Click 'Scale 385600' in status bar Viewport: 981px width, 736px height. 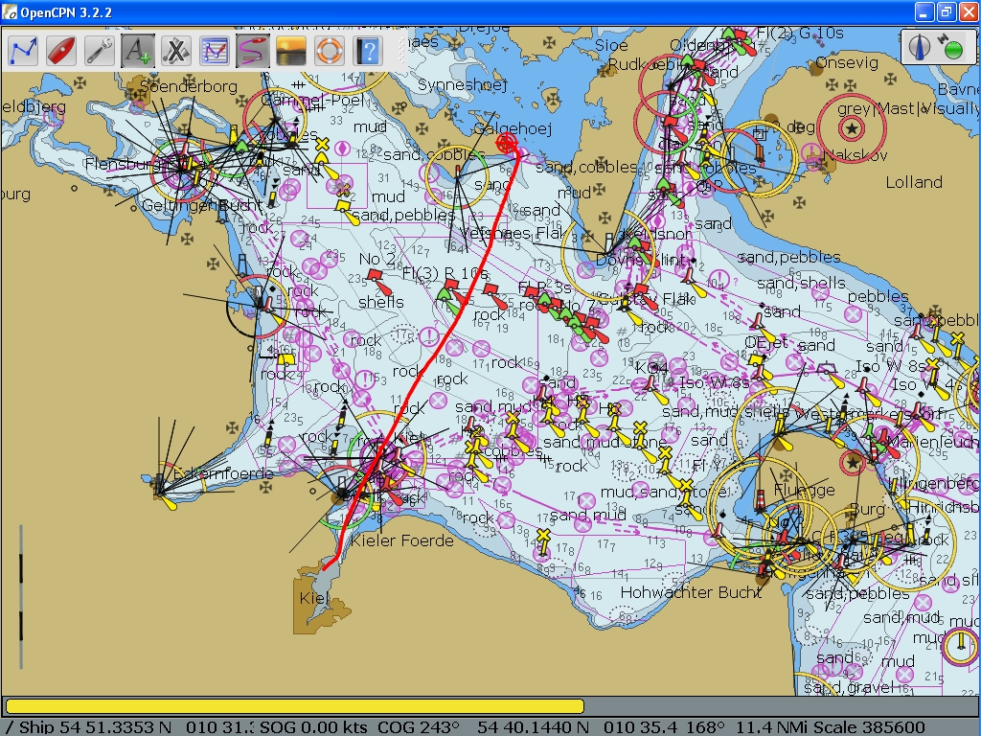coord(871,727)
